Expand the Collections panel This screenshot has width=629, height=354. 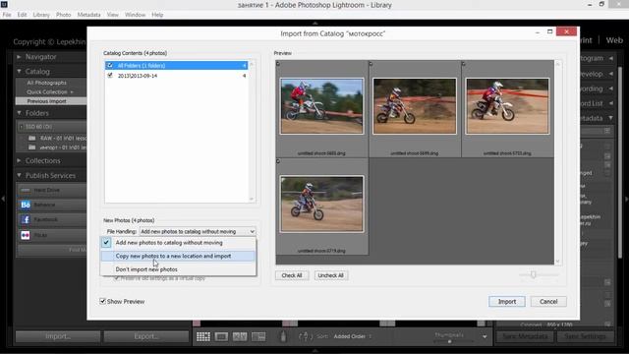click(x=19, y=160)
